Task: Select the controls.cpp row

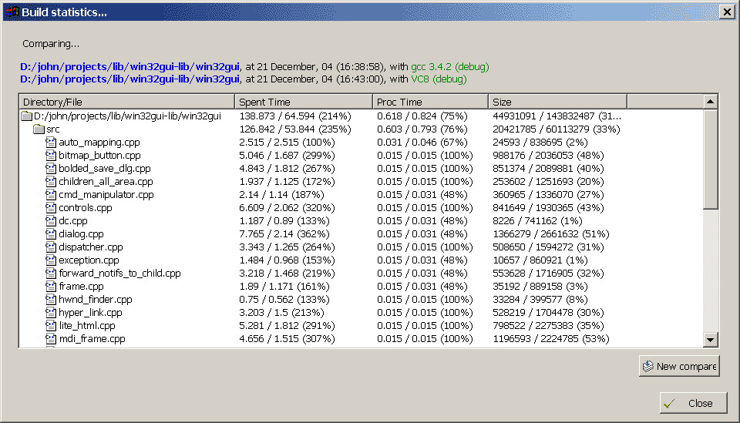Action: 85,208
